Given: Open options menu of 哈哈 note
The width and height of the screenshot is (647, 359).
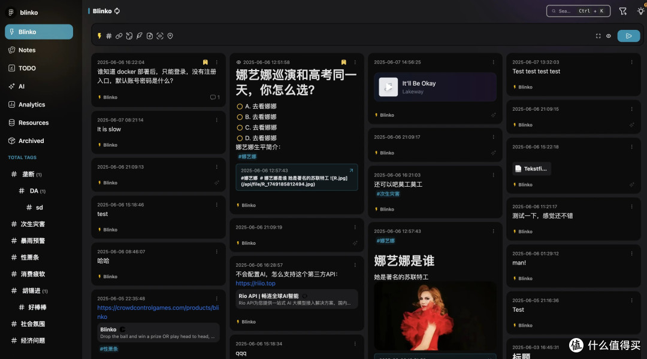Looking at the screenshot, I should (x=217, y=251).
